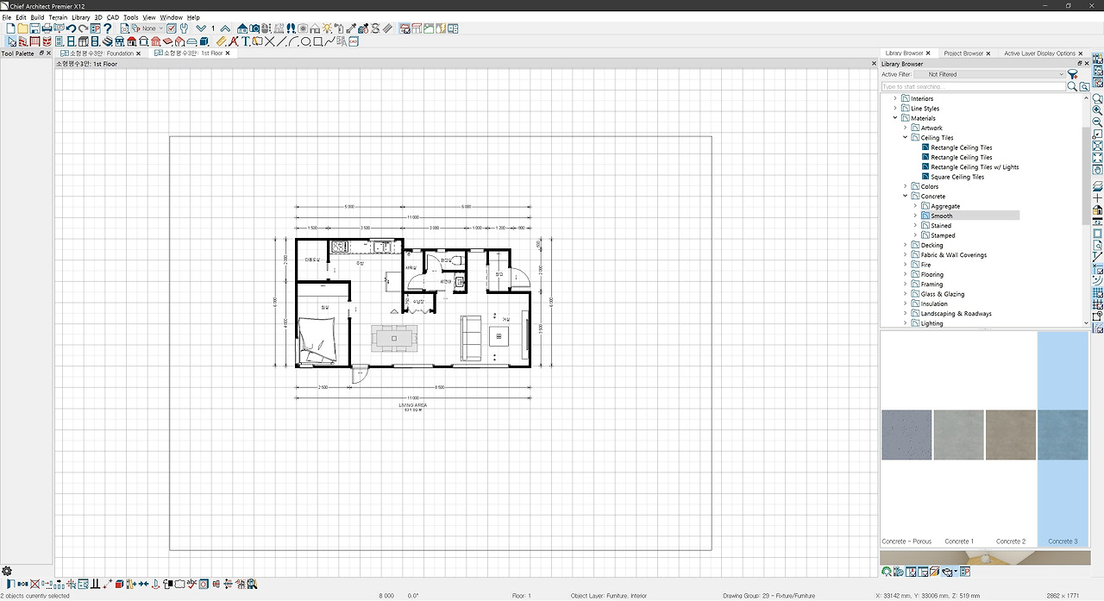Click the library filter funnel icon
Image resolution: width=1104 pixels, height=601 pixels.
(1072, 74)
